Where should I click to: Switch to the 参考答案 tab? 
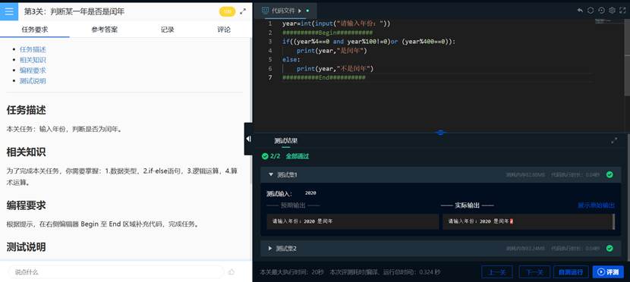(x=105, y=30)
